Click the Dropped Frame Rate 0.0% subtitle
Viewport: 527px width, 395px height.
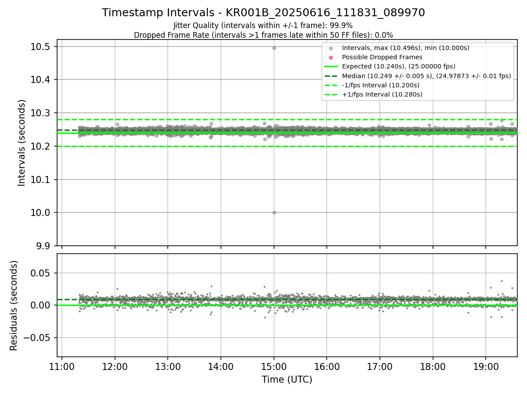(263, 35)
